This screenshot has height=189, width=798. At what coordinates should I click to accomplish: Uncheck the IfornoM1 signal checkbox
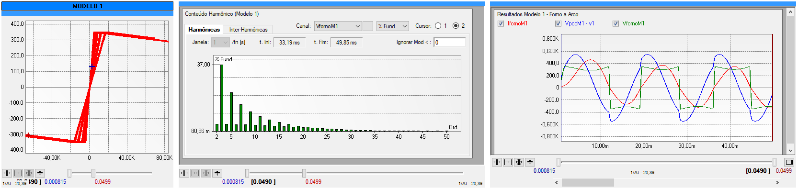point(501,23)
